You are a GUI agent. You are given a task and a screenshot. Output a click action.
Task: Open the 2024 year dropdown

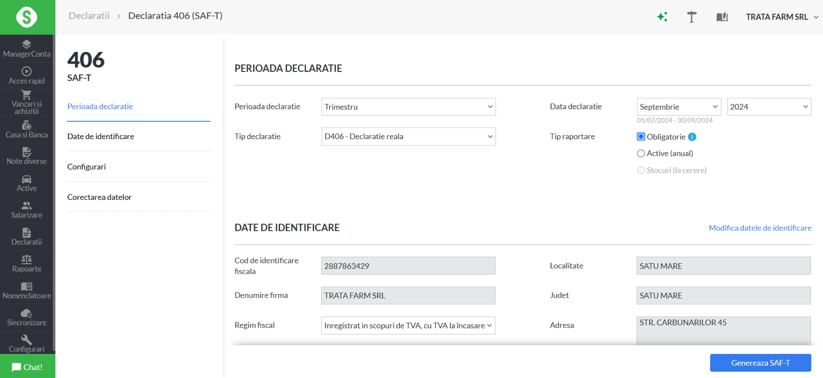coord(769,107)
